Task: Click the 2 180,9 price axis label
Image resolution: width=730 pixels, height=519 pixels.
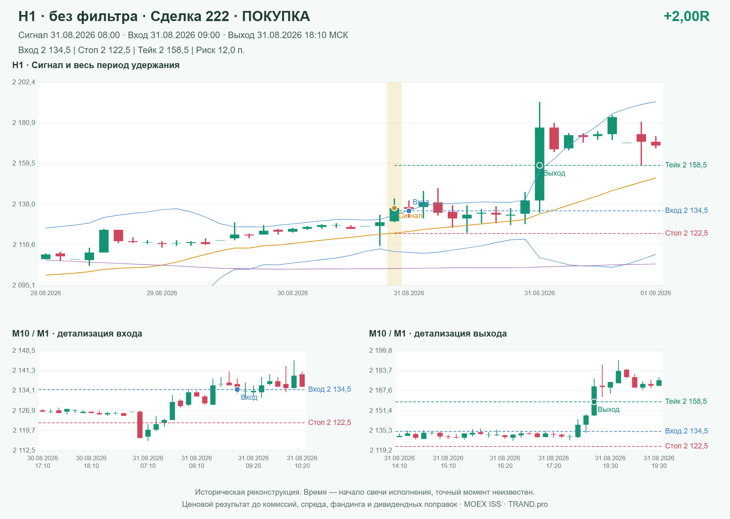Action: (x=24, y=123)
